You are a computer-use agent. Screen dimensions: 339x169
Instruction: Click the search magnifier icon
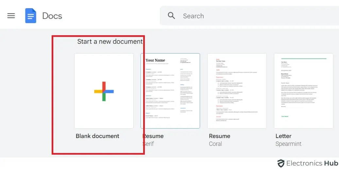(x=171, y=16)
